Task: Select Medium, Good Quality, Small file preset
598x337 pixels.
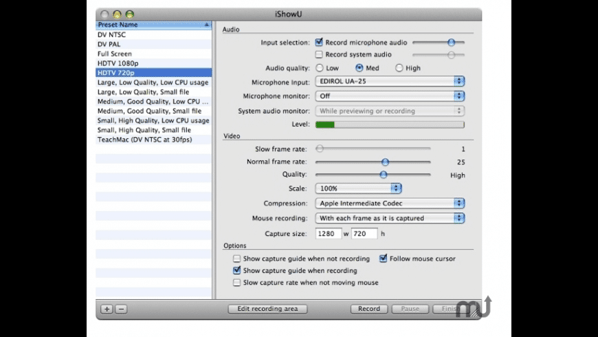Action: click(154, 111)
